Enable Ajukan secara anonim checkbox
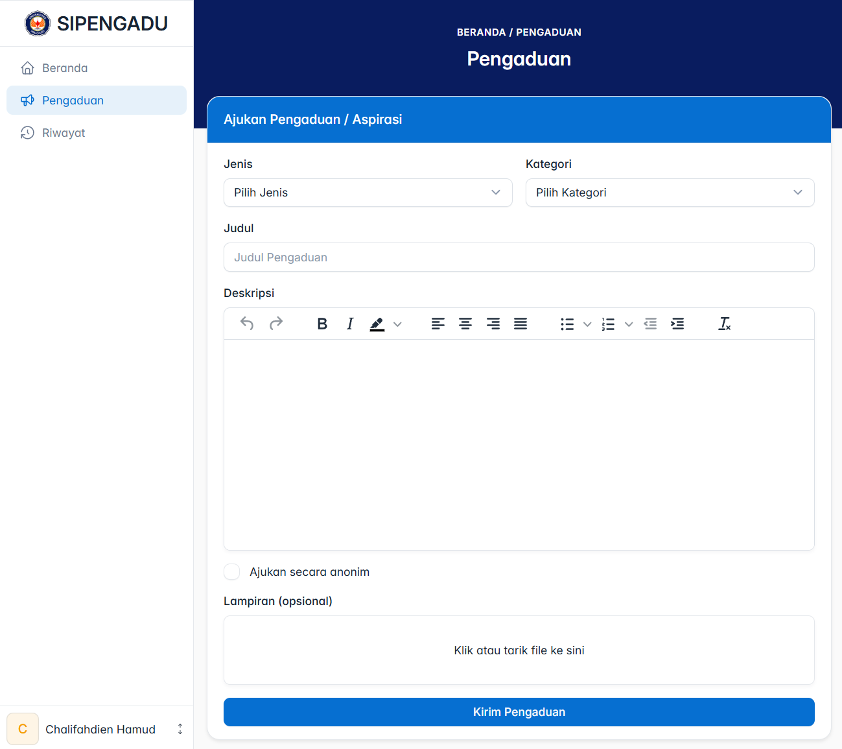 (x=232, y=572)
